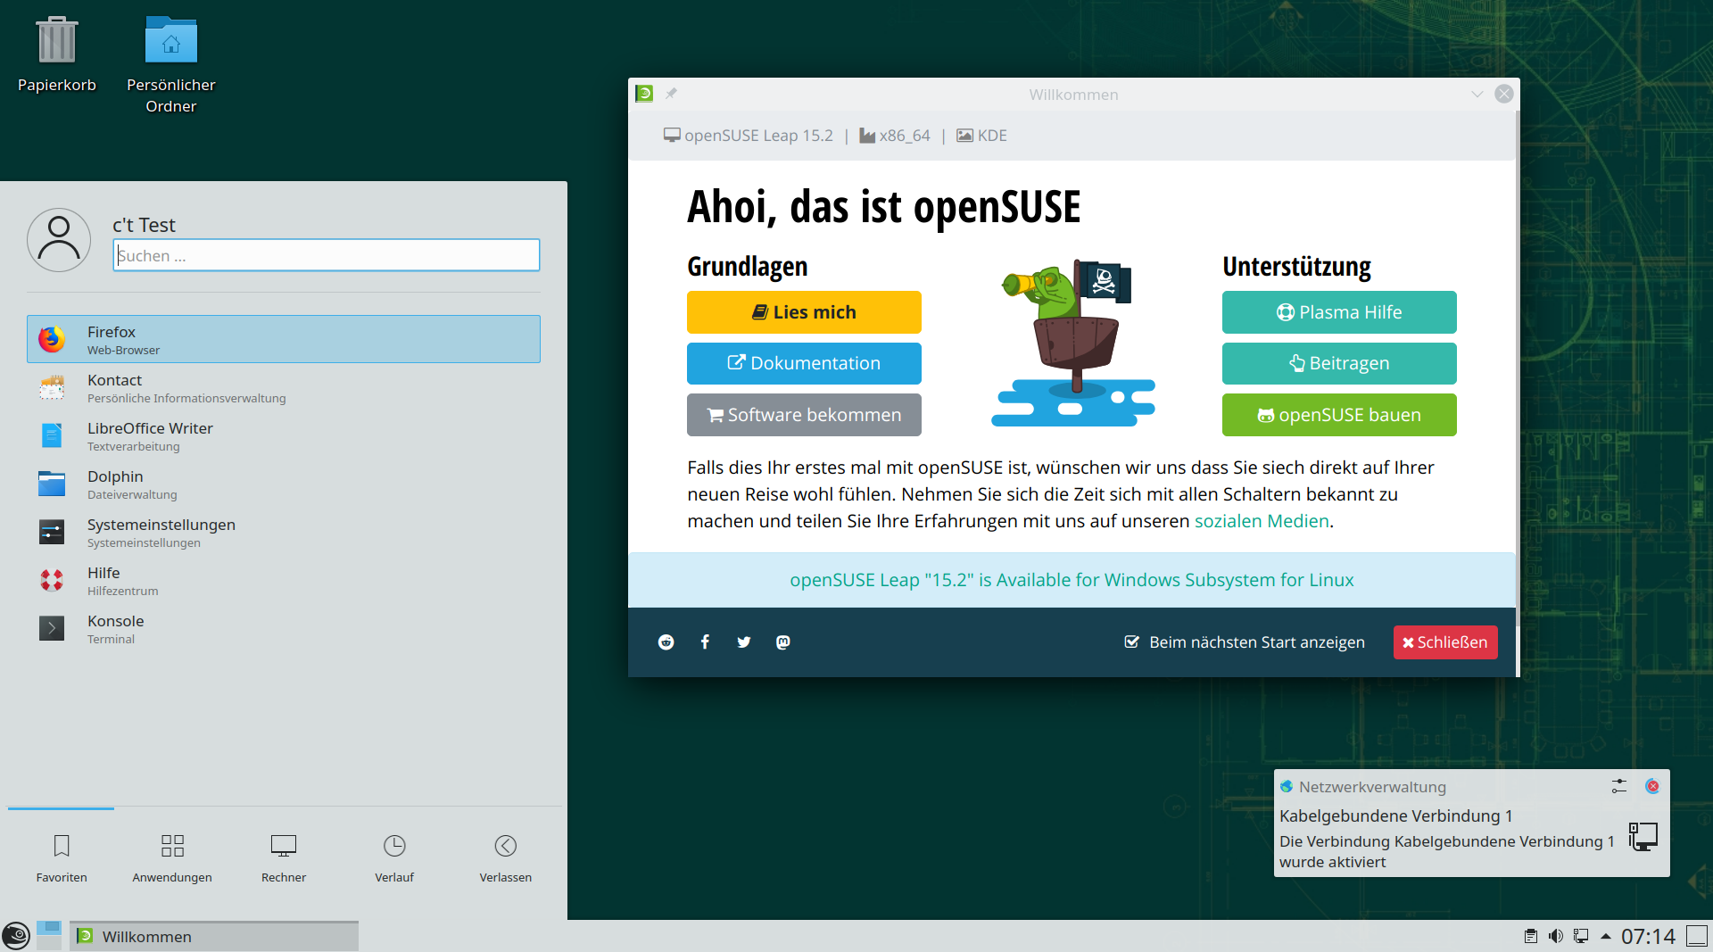Screen dimensions: 1713x952
Task: Open Systemeinstellungen from the launcher
Action: pos(284,533)
